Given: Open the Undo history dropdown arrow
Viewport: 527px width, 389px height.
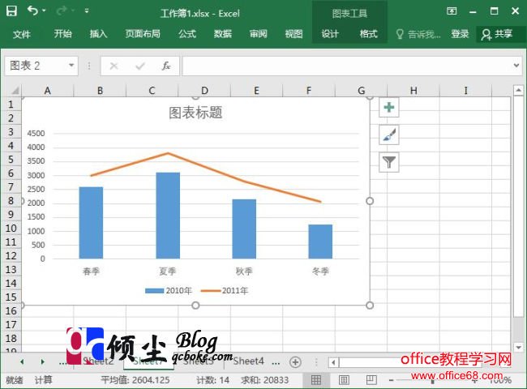Looking at the screenshot, I should click(44, 11).
